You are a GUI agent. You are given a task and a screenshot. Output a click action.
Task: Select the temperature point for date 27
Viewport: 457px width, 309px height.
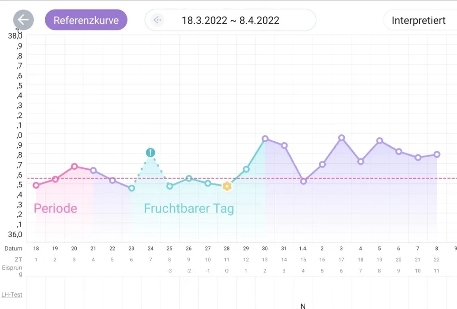208,183
